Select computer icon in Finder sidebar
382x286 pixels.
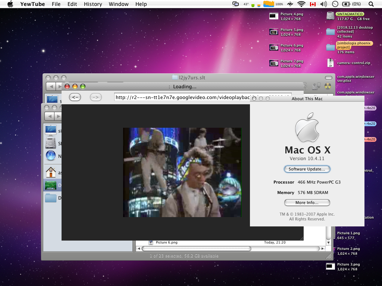(x=51, y=131)
